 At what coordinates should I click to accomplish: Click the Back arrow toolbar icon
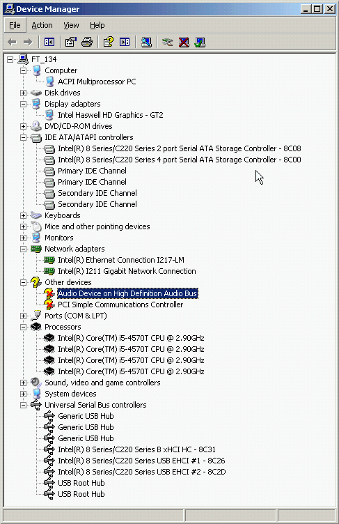click(x=12, y=42)
